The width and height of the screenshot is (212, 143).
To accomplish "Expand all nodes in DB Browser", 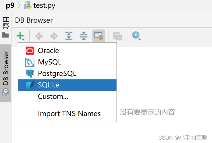I will click(x=69, y=36).
